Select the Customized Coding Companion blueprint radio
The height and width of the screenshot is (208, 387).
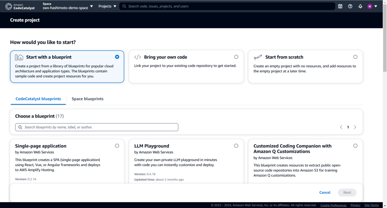(x=355, y=146)
